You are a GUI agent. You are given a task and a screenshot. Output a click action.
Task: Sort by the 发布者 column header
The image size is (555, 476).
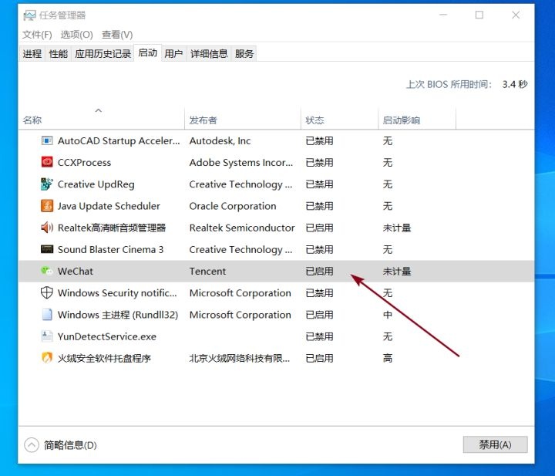pos(203,120)
